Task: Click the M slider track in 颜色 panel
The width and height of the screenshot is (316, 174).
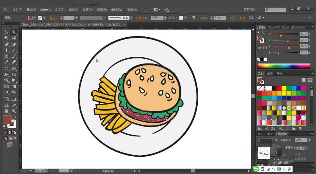Action: pyautogui.click(x=285, y=40)
